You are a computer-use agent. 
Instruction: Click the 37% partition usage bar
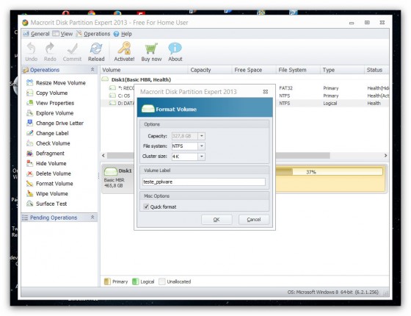[329, 172]
